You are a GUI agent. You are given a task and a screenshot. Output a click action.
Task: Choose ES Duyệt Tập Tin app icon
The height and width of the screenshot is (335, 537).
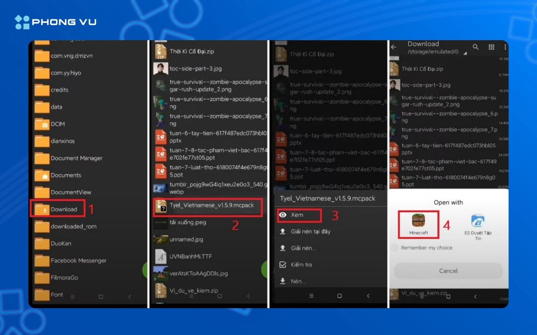(x=478, y=221)
